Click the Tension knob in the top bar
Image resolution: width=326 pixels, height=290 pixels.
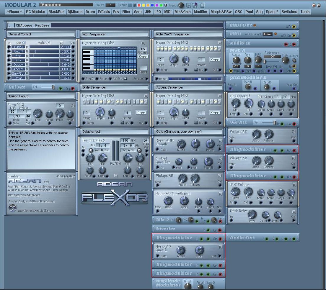(x=181, y=5)
